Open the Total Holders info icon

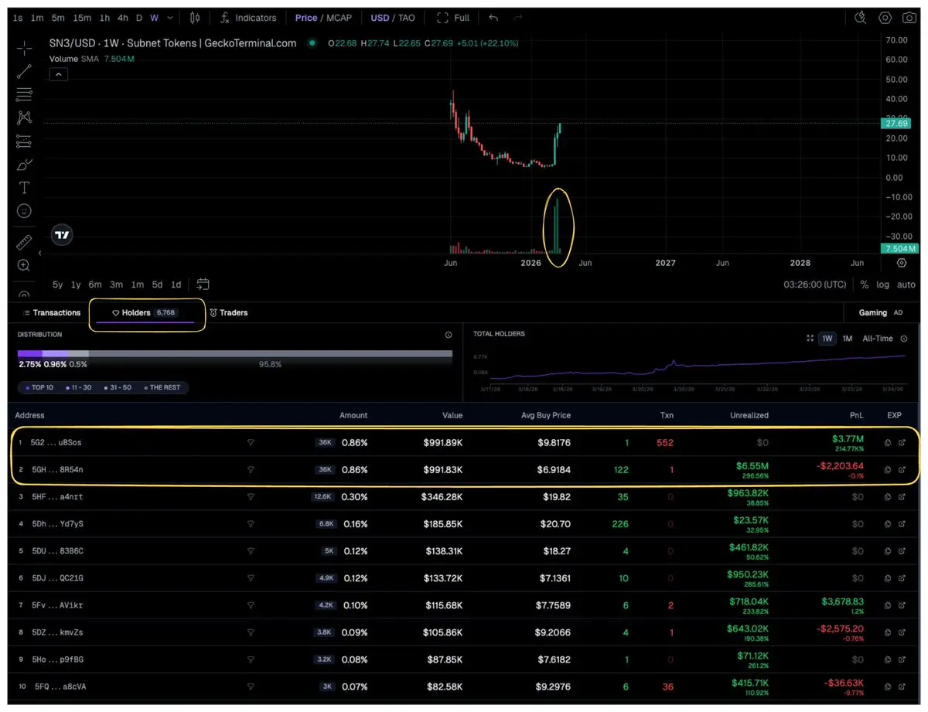coord(904,339)
